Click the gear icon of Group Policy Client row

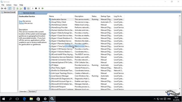tap(50, 22)
